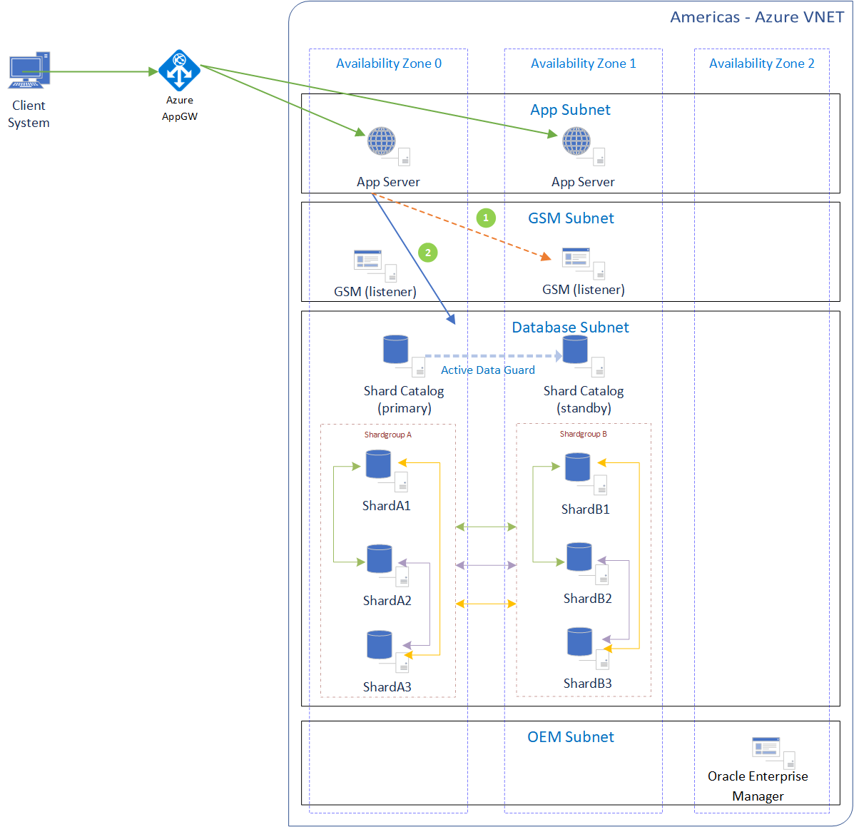Select the Availability Zone 2 header
This screenshot has width=854, height=827.
(x=762, y=63)
